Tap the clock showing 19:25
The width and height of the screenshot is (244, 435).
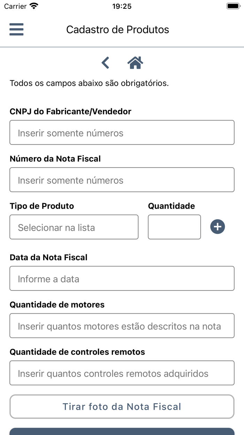[x=122, y=6]
